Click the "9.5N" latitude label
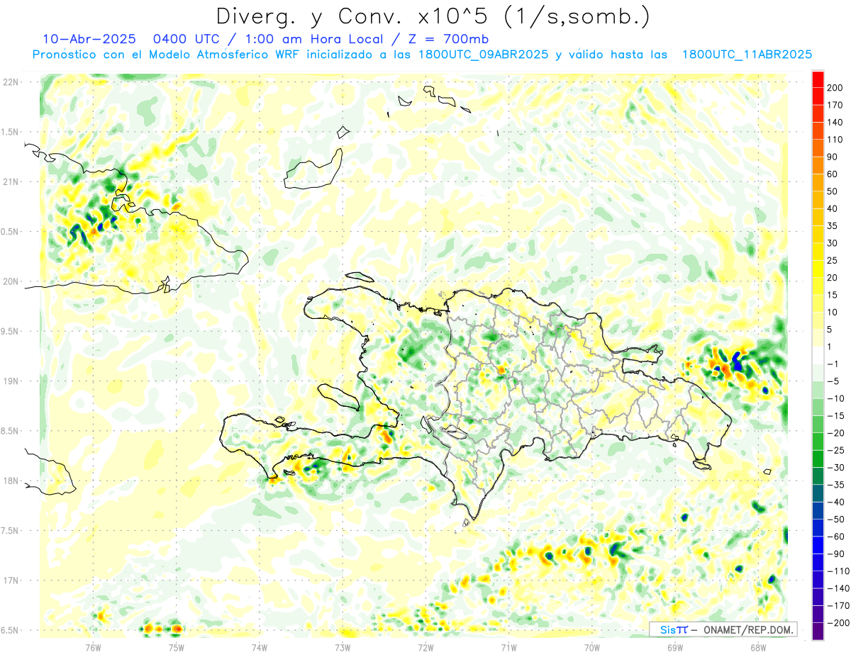851x657 pixels. pos(11,331)
